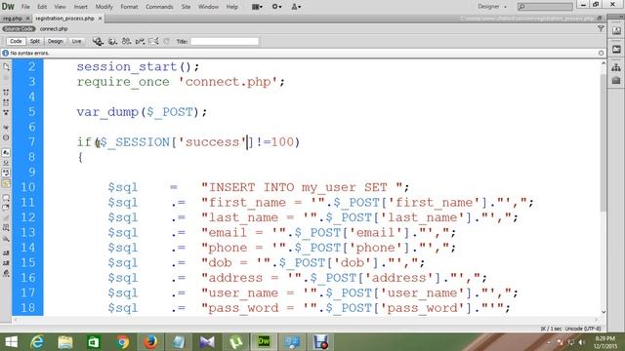Open Google Chrome from taskbar
The height and width of the screenshot is (351, 625).
123,342
